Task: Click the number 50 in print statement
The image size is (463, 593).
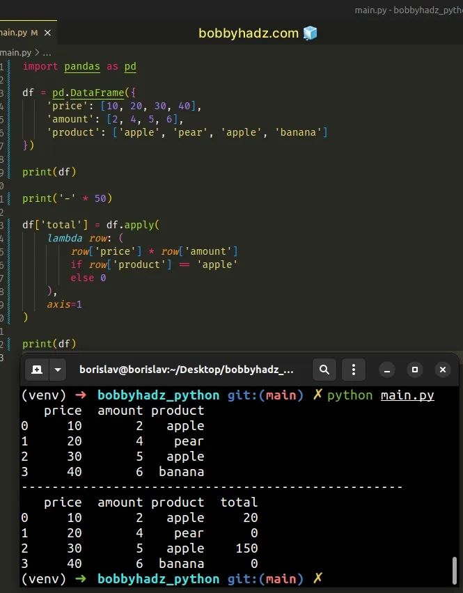Action: click(x=100, y=198)
